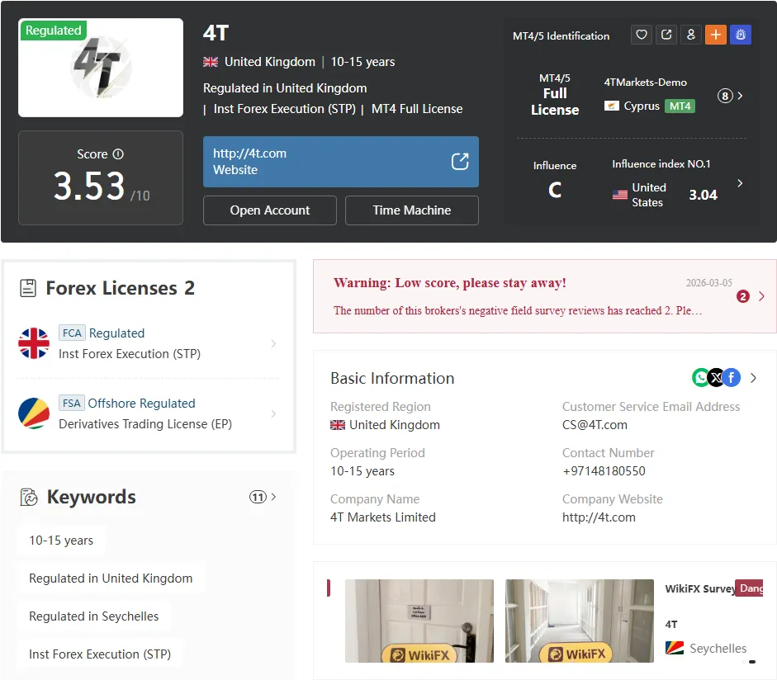This screenshot has height=680, width=777.
Task: Click the 2026-03-05 warning date
Action: [x=708, y=283]
